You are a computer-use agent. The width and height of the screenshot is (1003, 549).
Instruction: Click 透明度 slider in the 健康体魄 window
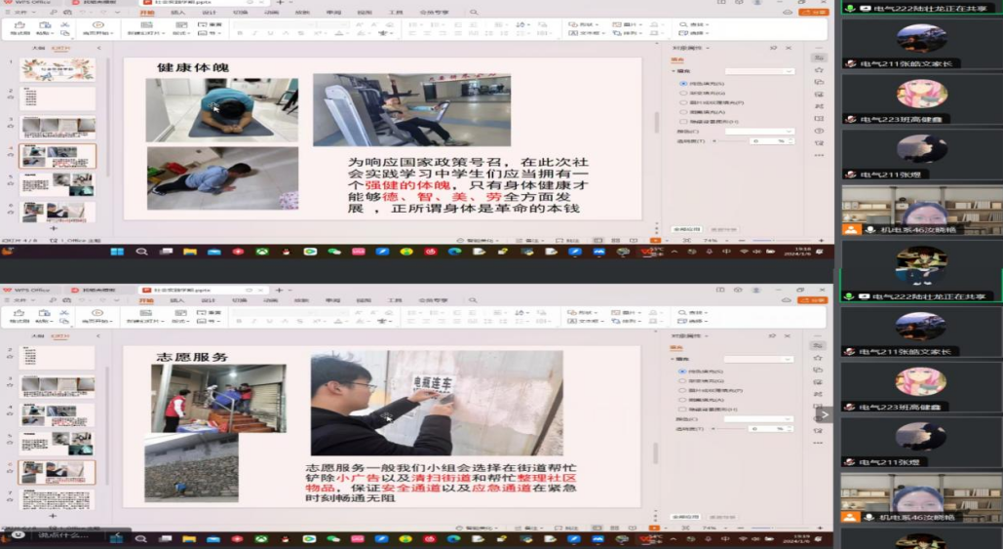click(733, 141)
